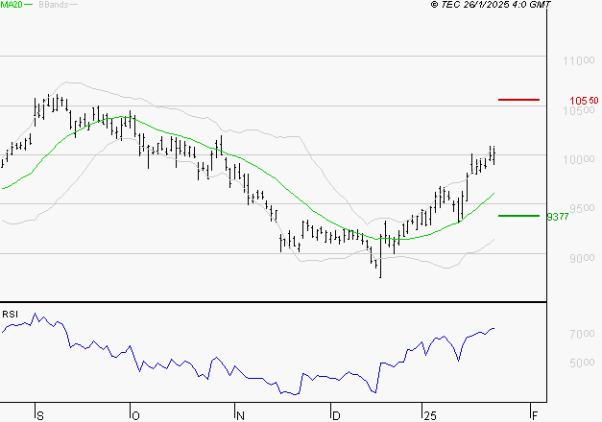Click the 10500 price axis label
The height and width of the screenshot is (422, 602).
tap(579, 111)
